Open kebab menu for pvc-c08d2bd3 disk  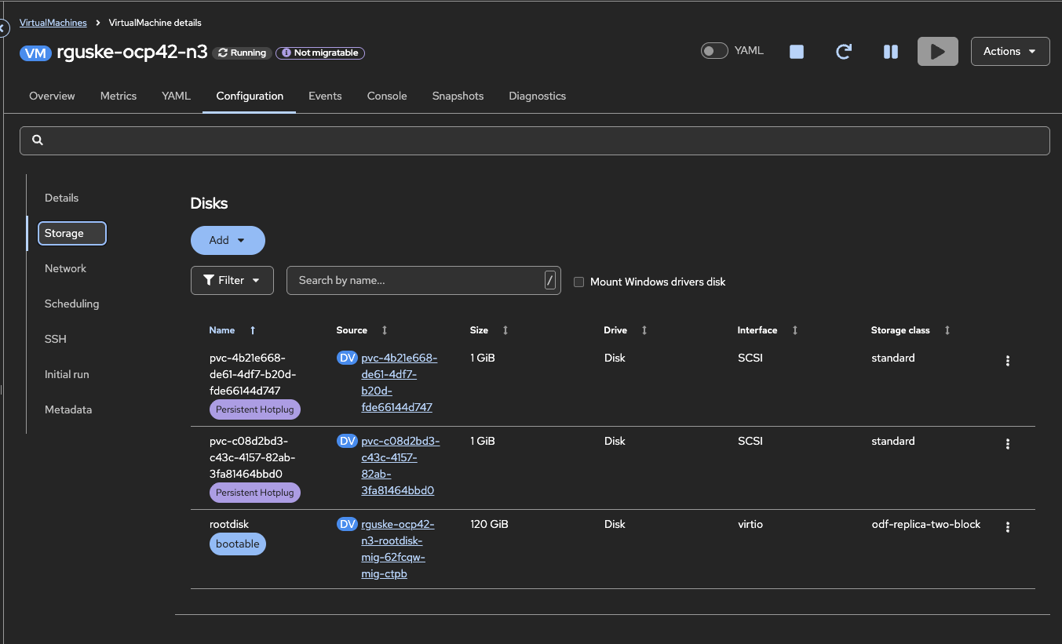pyautogui.click(x=1008, y=444)
